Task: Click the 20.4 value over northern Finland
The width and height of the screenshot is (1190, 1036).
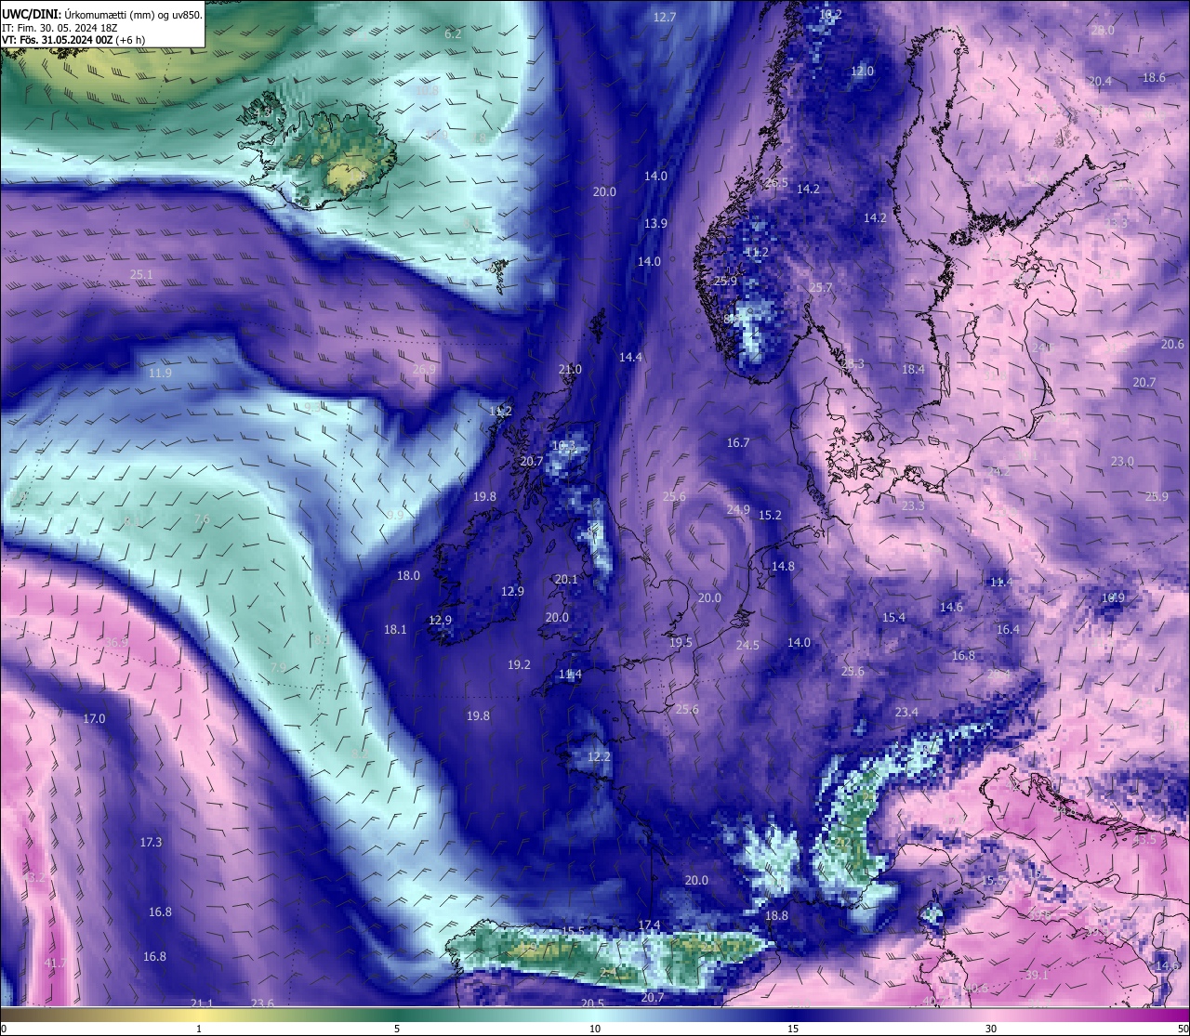Action: click(1100, 82)
